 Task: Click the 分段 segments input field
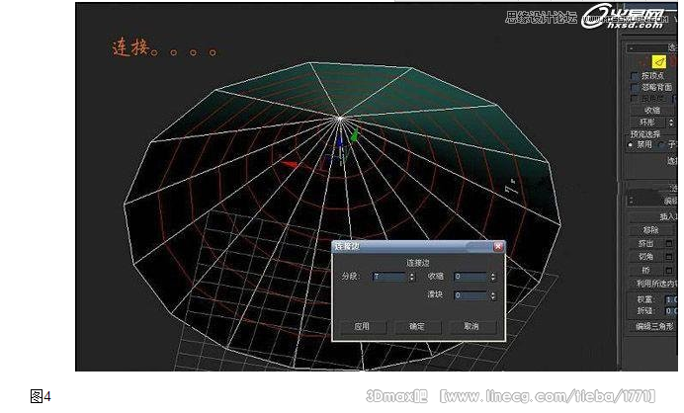click(x=389, y=277)
